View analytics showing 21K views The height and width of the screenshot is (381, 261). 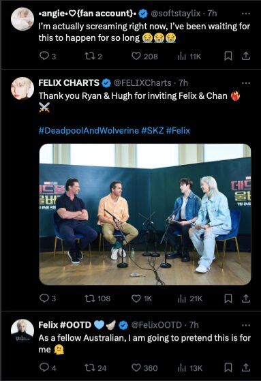[190, 299]
